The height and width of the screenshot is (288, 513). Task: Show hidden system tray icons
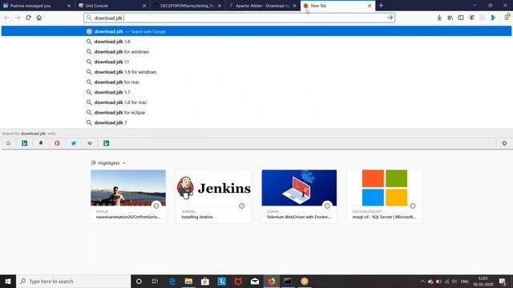(x=422, y=281)
